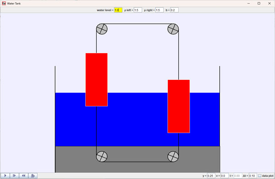Select the right red block
275x179 pixels.
(x=179, y=106)
